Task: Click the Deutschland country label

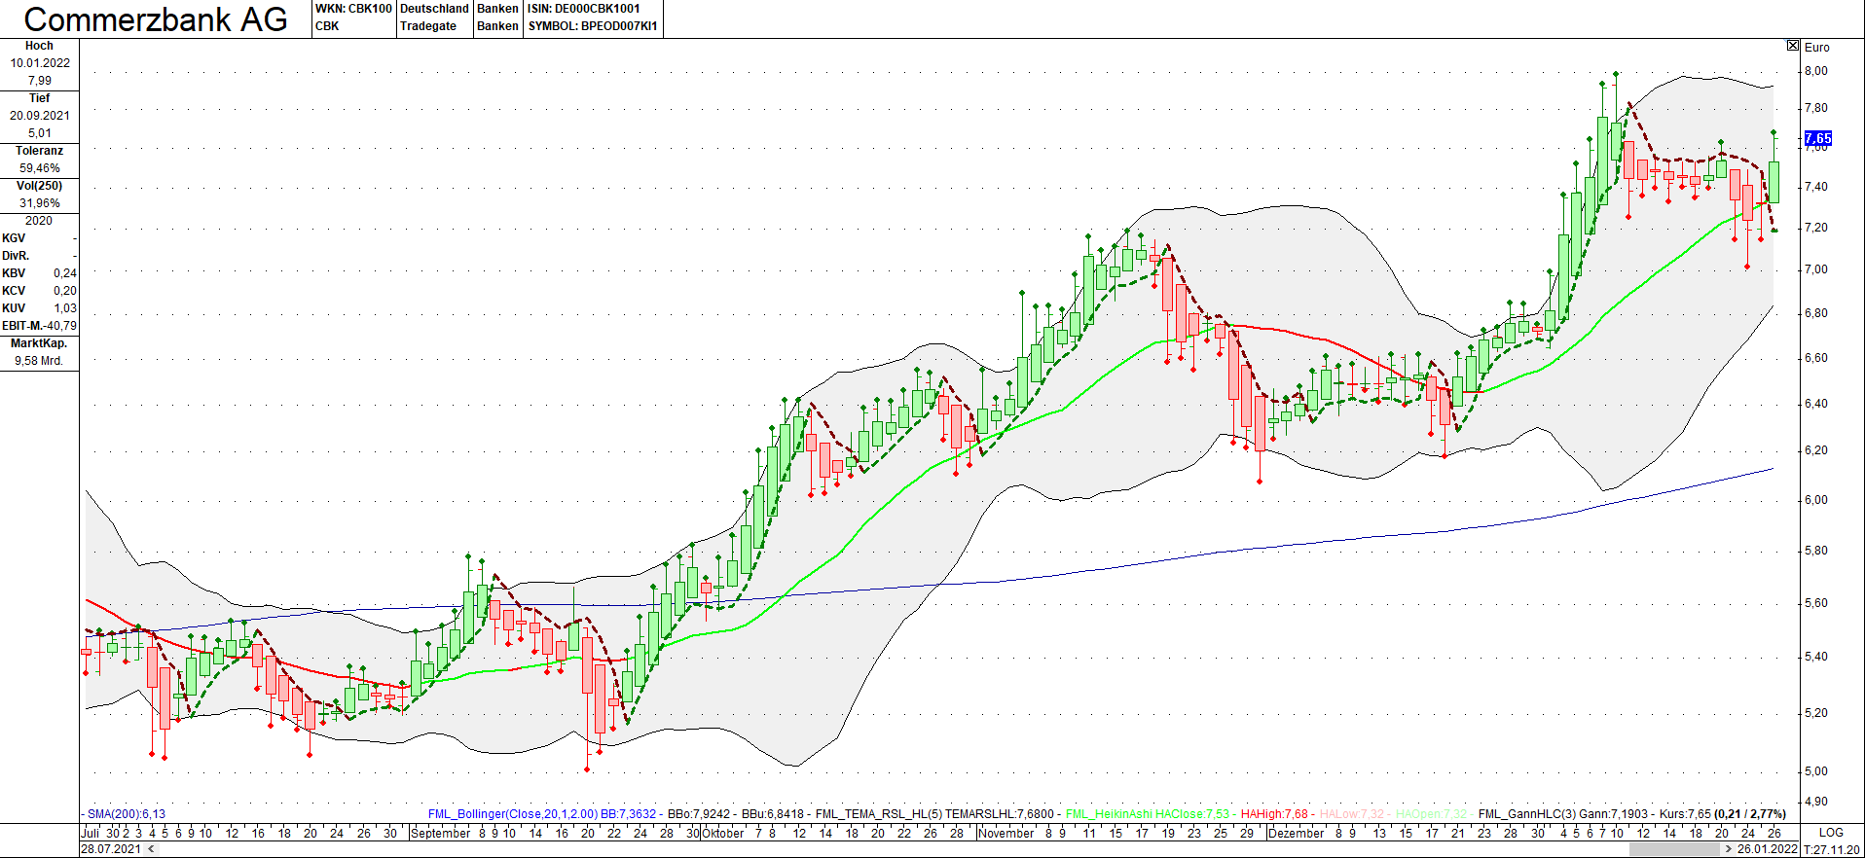Action: 435,9
